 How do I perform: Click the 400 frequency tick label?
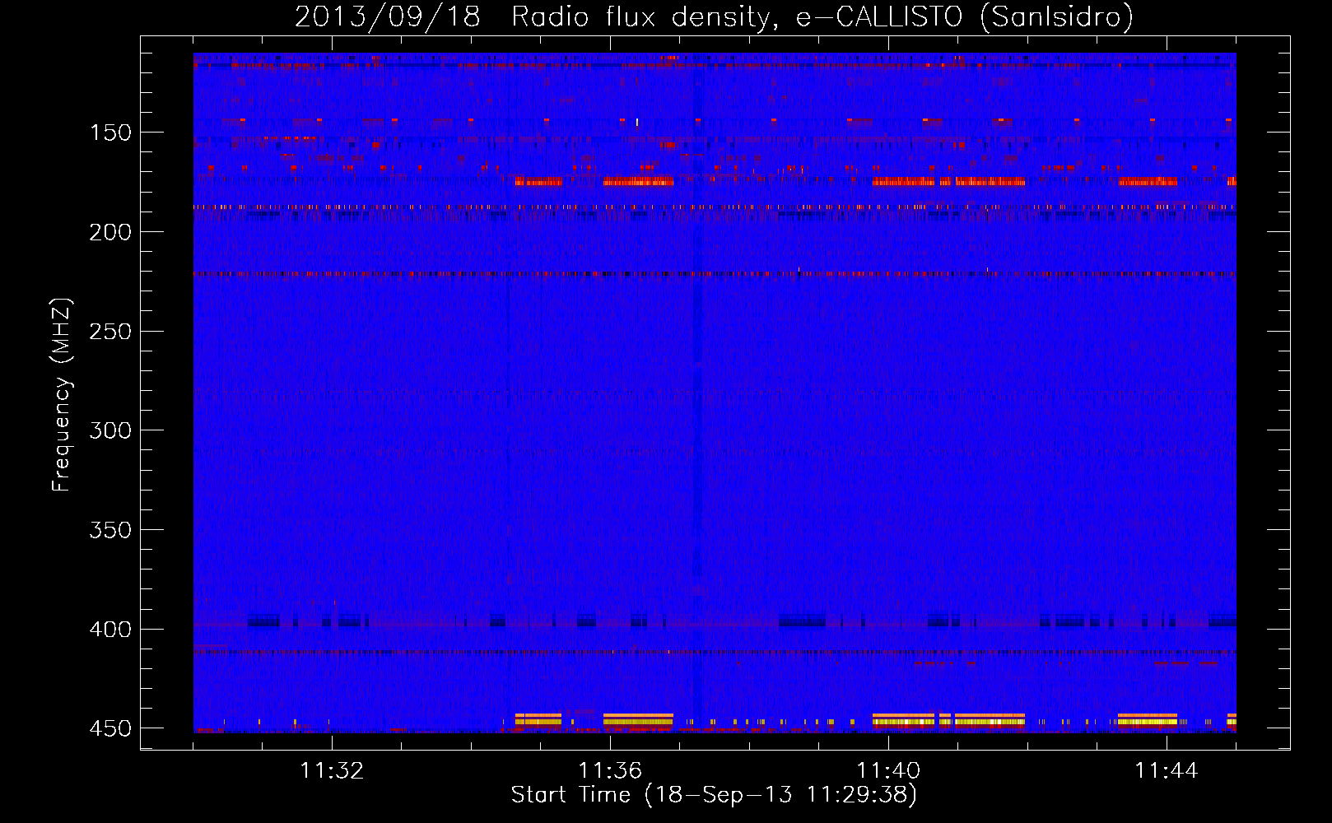[x=110, y=630]
